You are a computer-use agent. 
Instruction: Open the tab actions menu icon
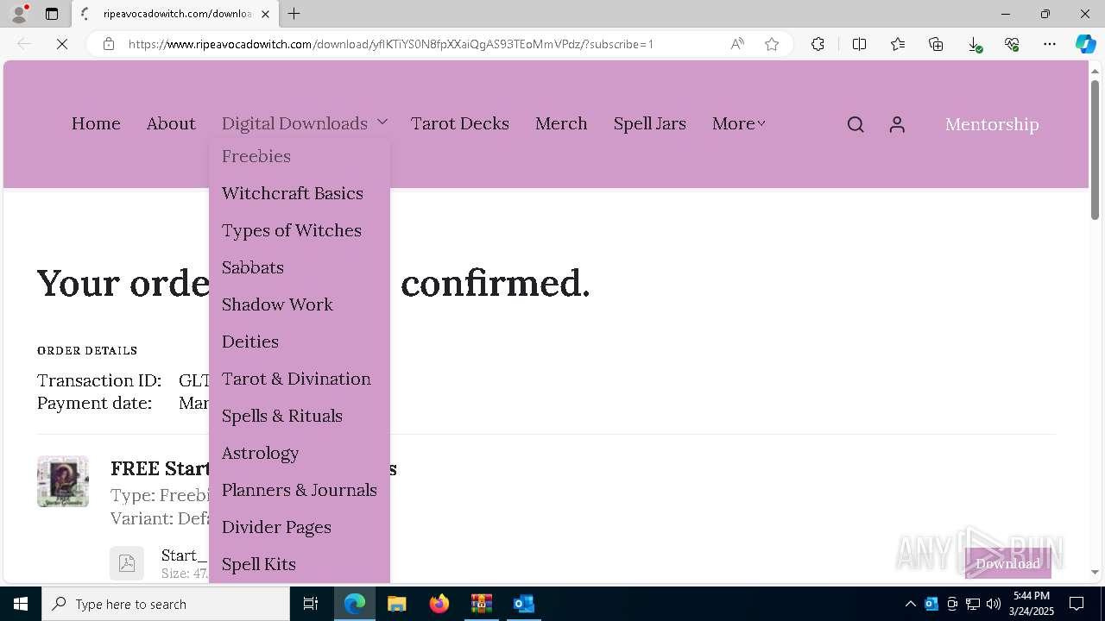coord(52,14)
